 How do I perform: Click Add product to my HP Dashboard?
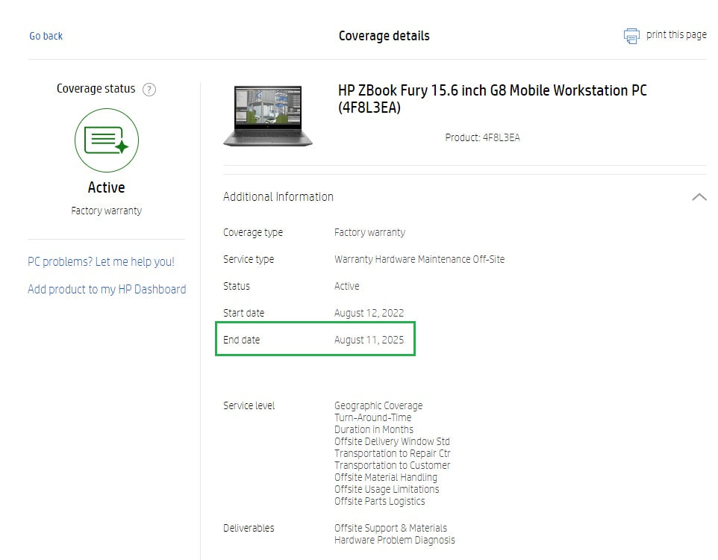(106, 289)
